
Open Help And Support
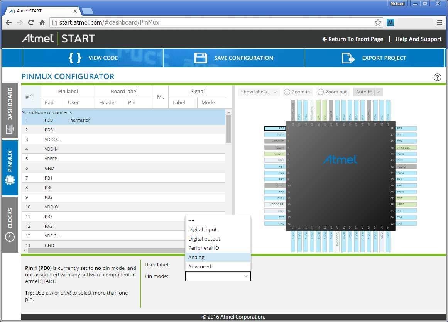418,39
